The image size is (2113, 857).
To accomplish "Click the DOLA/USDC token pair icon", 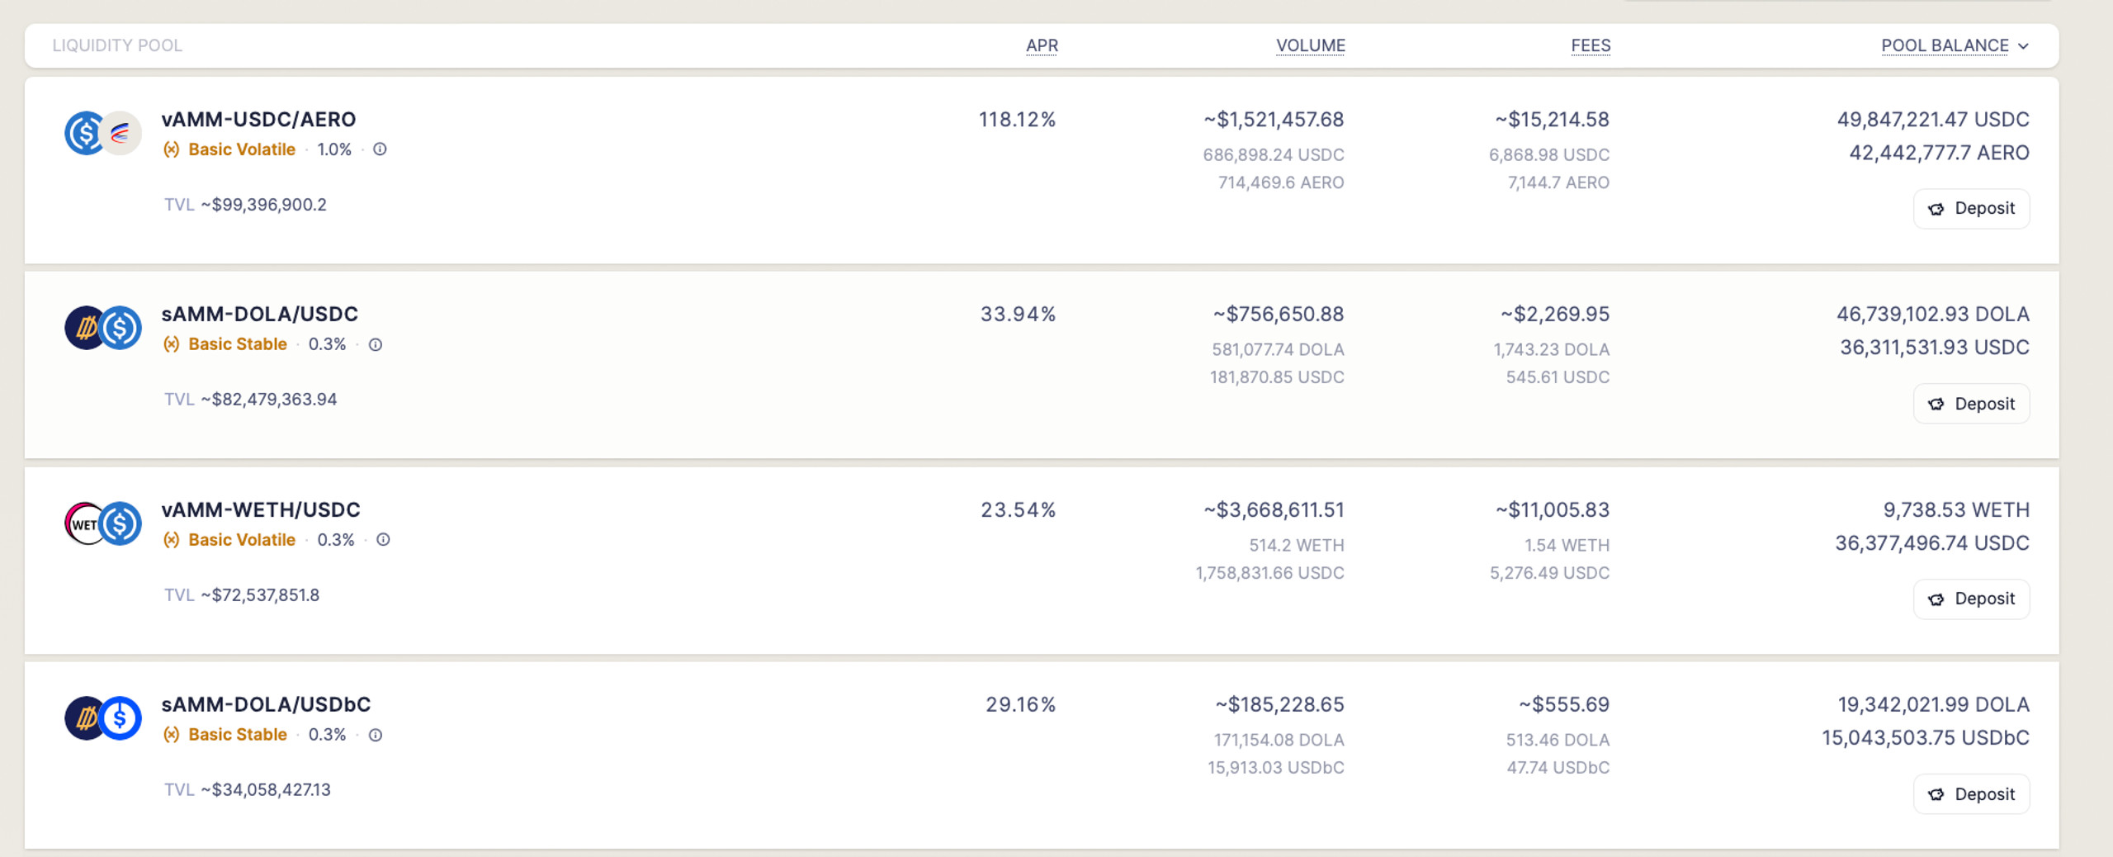I will point(103,328).
